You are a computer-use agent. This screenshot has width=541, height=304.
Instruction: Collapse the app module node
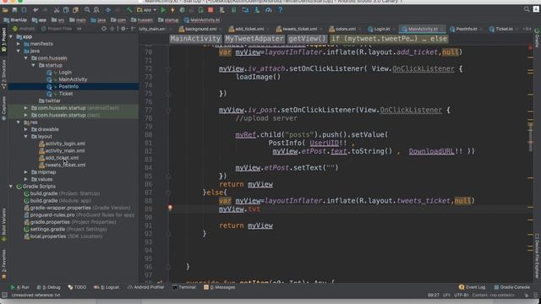tap(11, 36)
